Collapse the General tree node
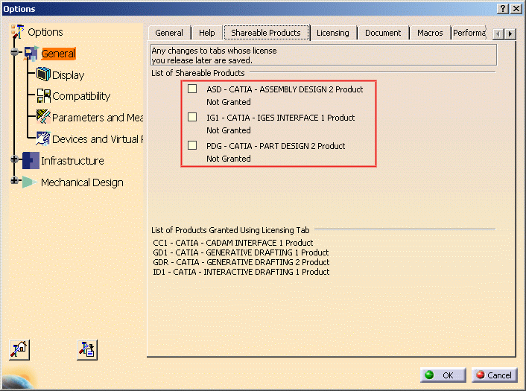 pyautogui.click(x=14, y=52)
